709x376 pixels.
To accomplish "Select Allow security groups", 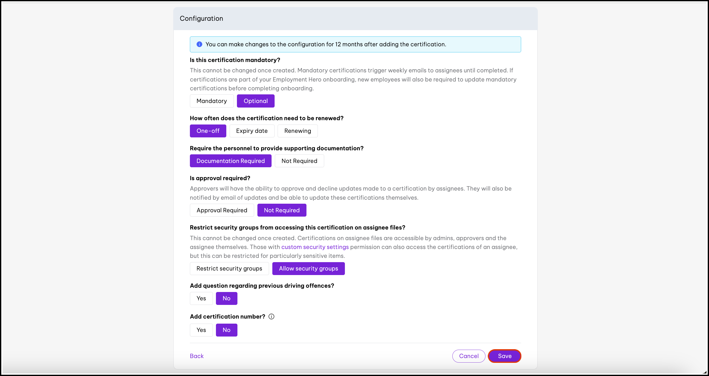I will 308,268.
